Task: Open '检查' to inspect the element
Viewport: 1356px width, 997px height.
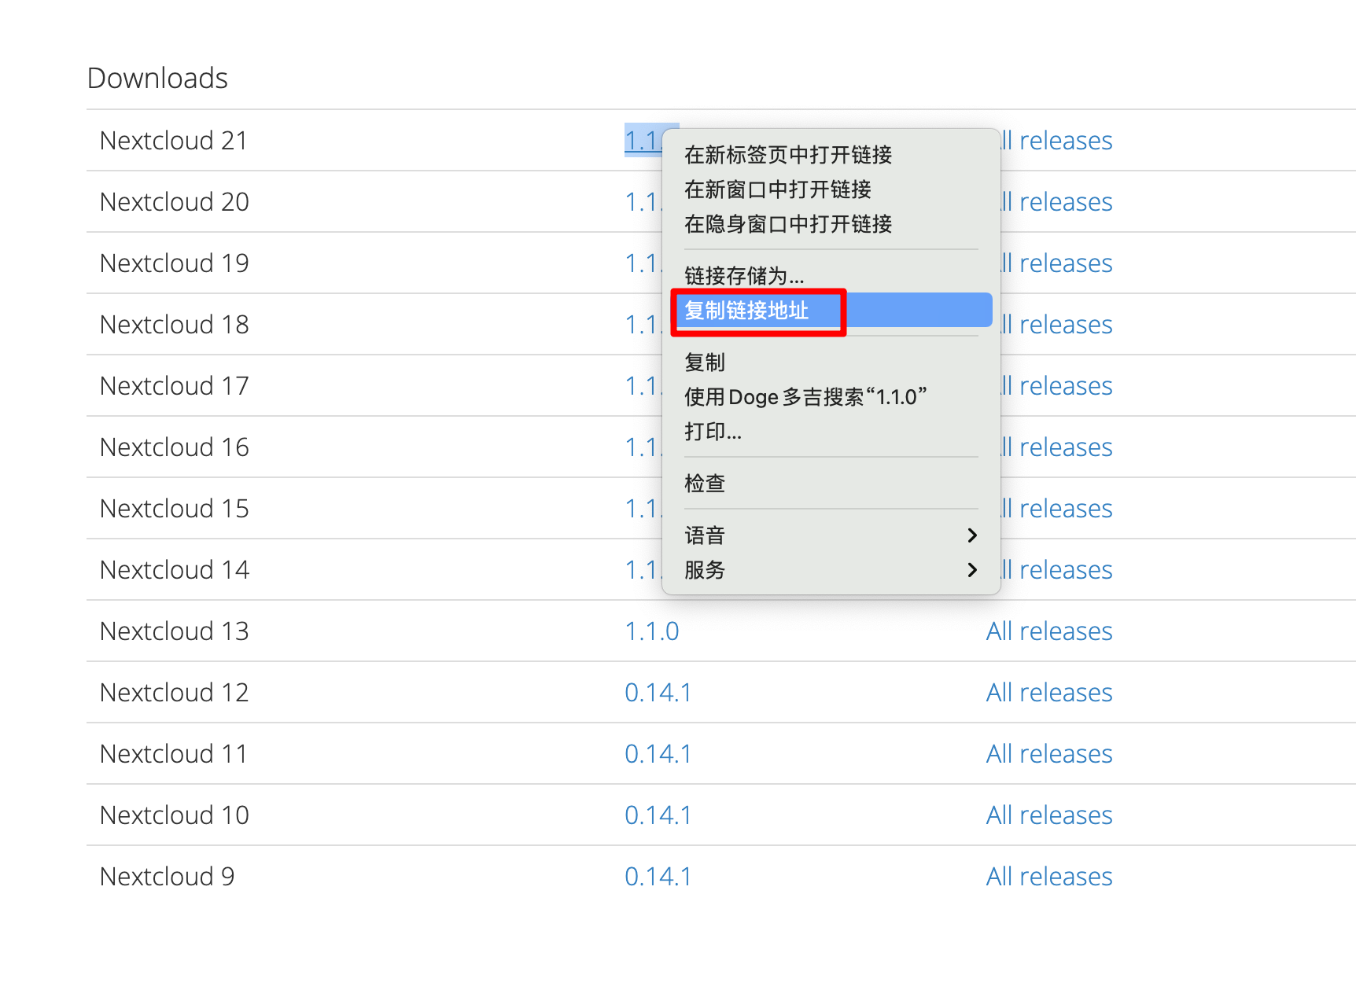Action: tap(831, 484)
